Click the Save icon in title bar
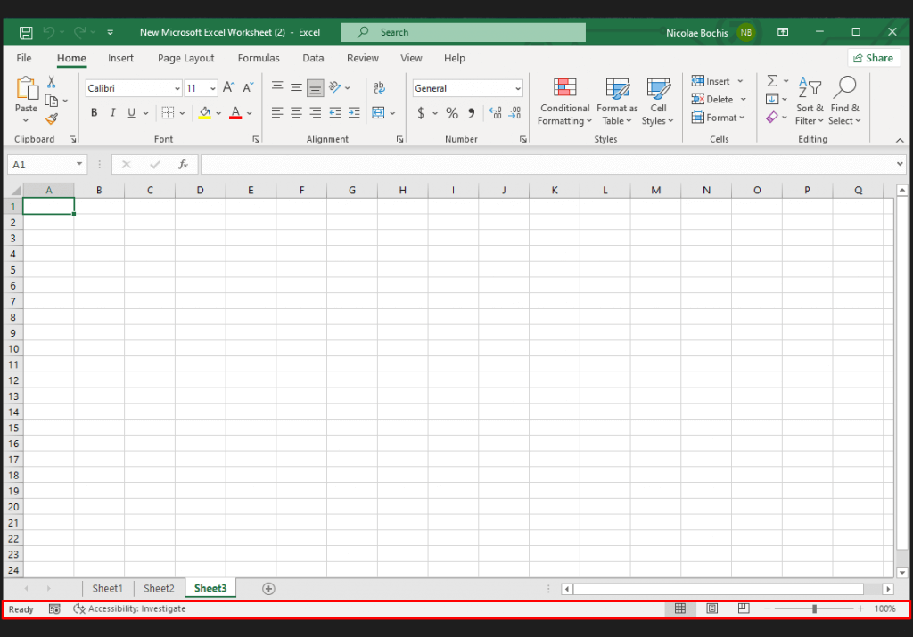The width and height of the screenshot is (913, 637). pos(26,33)
